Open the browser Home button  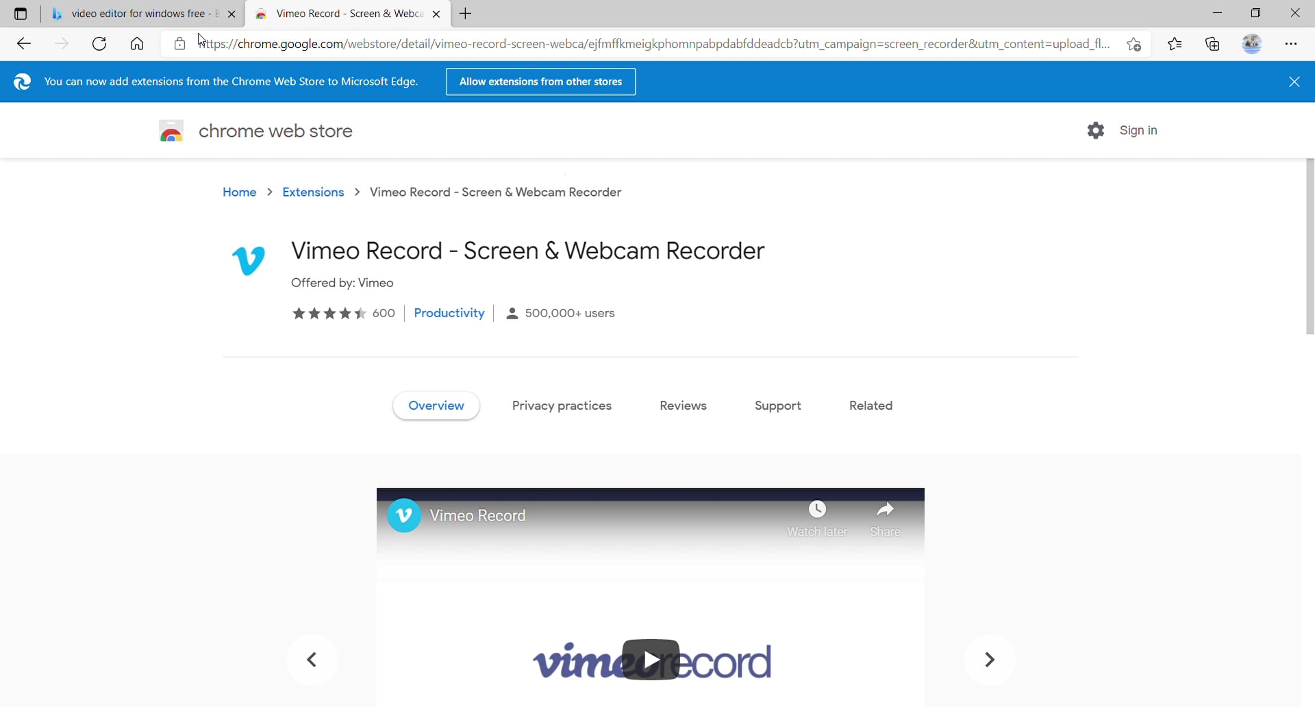click(136, 43)
